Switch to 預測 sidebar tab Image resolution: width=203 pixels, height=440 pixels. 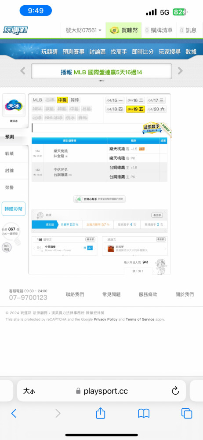coord(14,137)
